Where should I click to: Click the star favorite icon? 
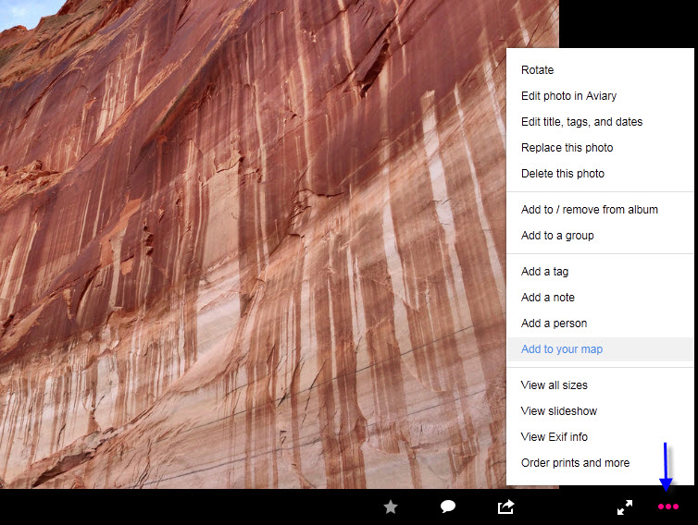click(x=391, y=507)
